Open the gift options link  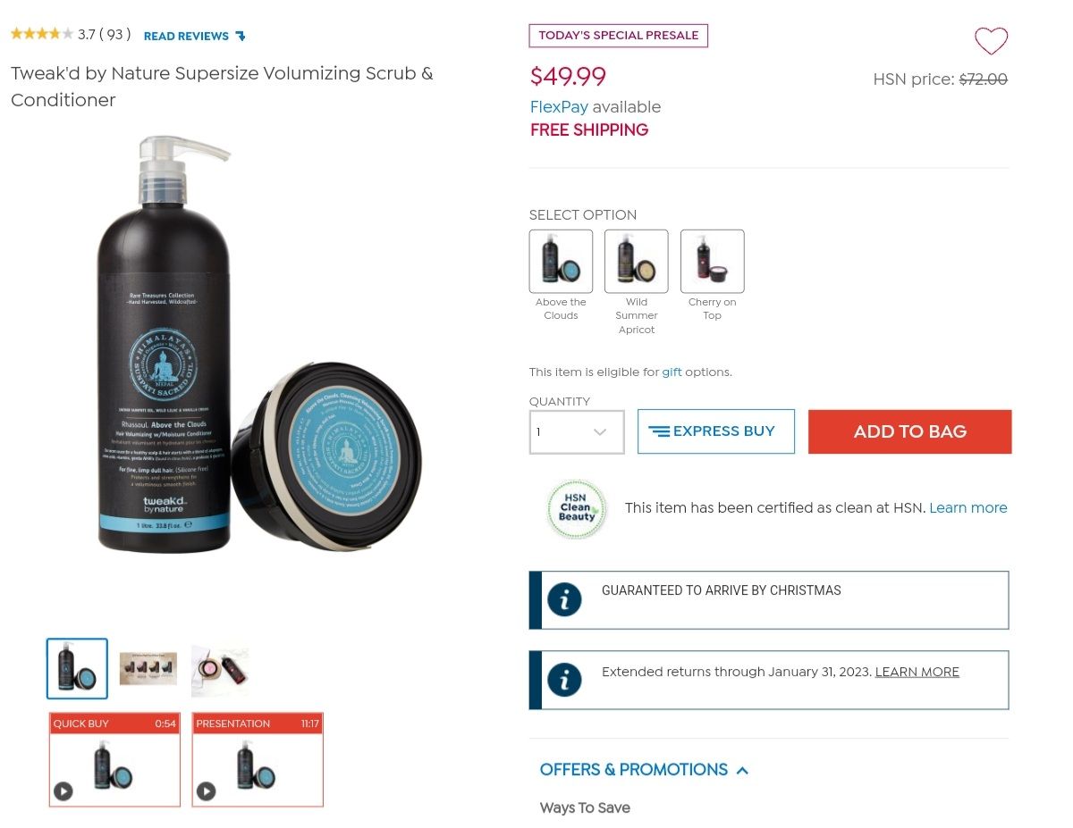(672, 372)
